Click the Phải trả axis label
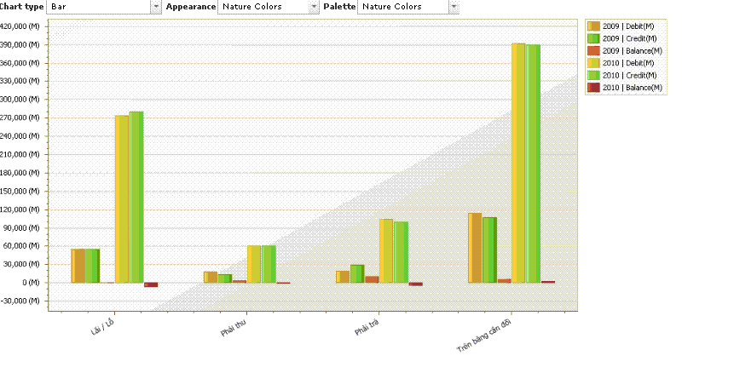 coord(367,329)
